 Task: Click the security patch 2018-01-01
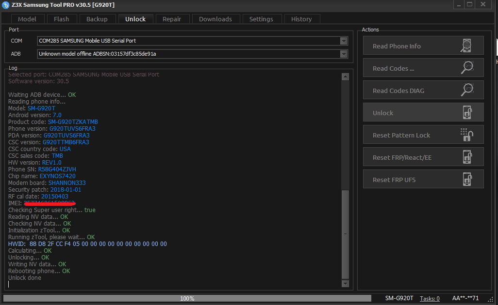pos(66,190)
